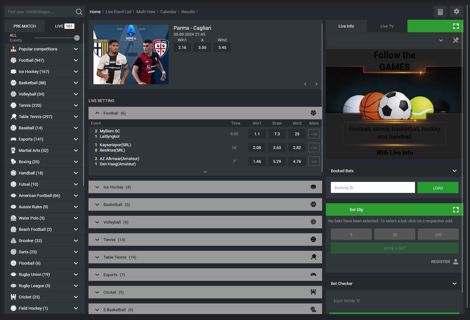
Task: Click the calculator icon near settings
Action: [440, 12]
